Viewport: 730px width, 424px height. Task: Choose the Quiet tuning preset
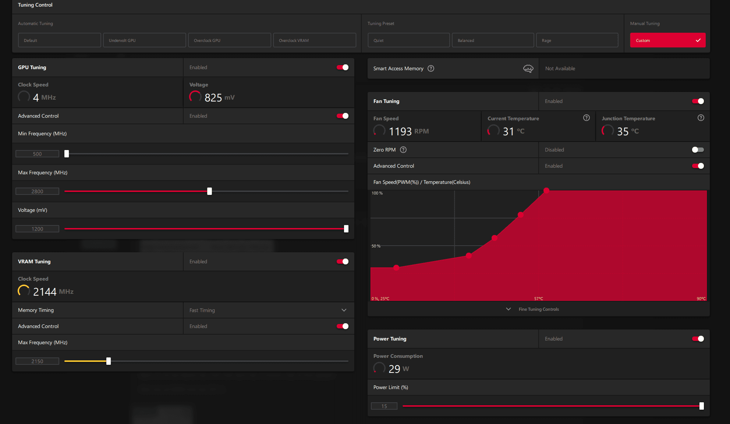click(409, 40)
